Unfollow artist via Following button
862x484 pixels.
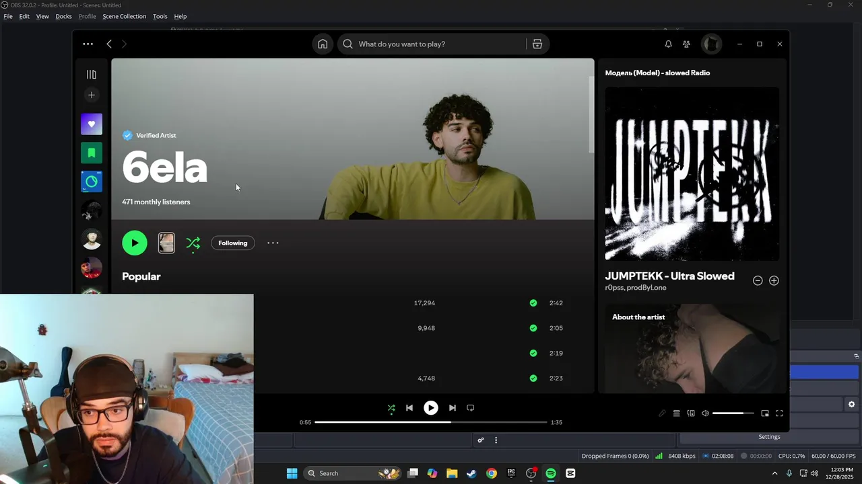[x=233, y=243]
